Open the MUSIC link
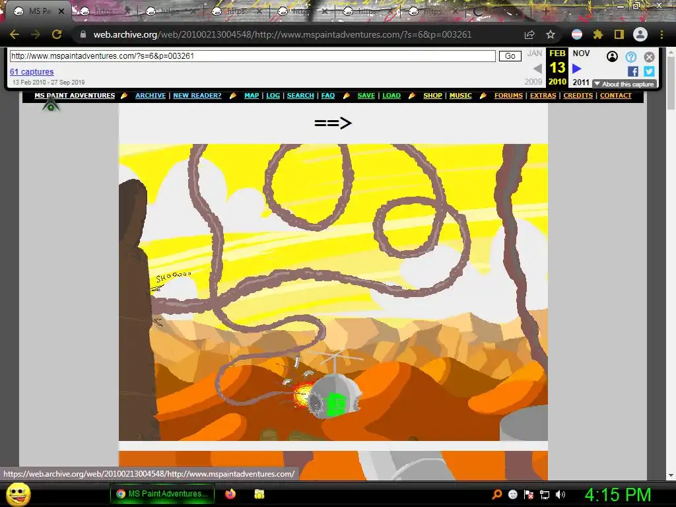This screenshot has width=676, height=507. pos(460,96)
